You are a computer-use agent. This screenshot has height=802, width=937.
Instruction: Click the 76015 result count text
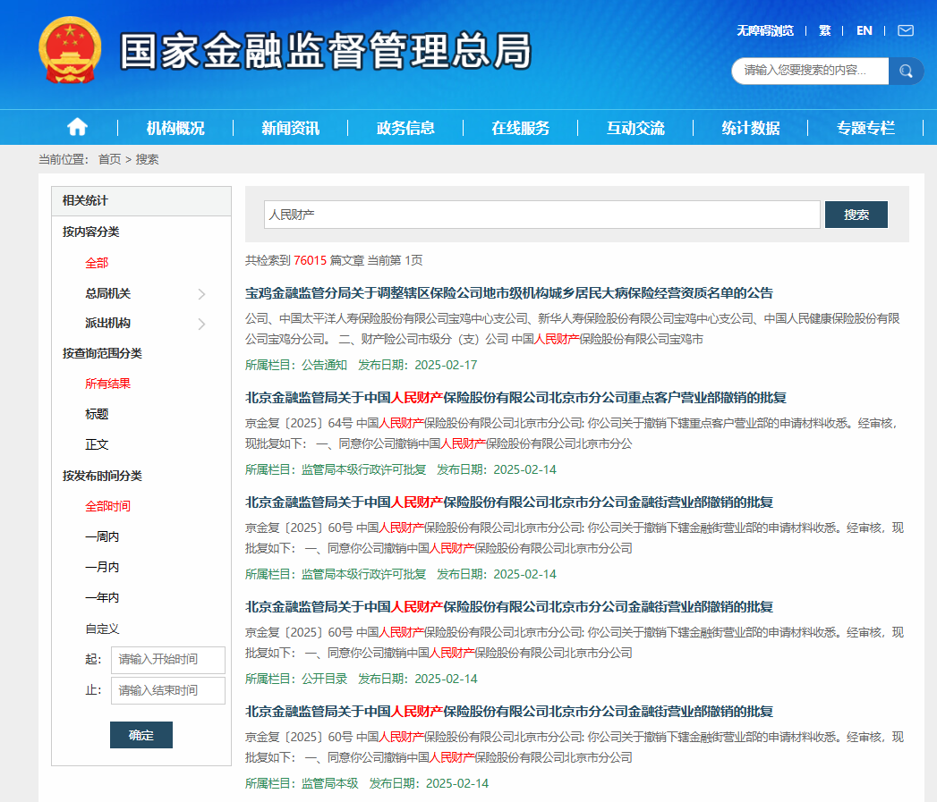(x=311, y=260)
